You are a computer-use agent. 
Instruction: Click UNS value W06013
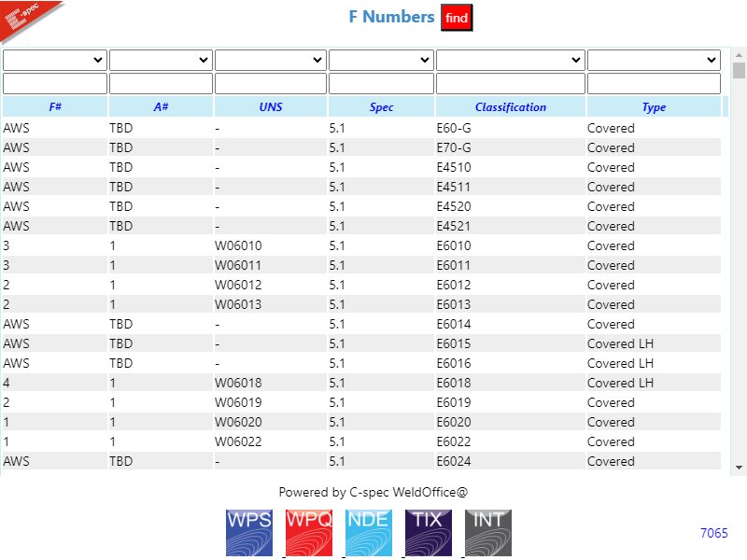(x=238, y=304)
